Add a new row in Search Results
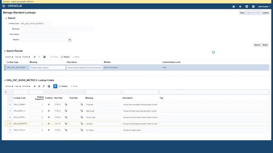273x153 pixels. [35, 57]
